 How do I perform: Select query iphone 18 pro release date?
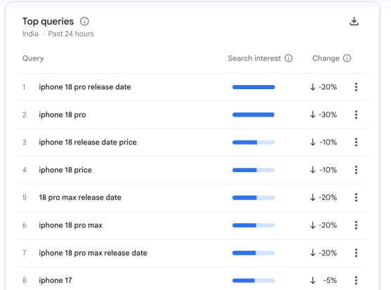(84, 87)
